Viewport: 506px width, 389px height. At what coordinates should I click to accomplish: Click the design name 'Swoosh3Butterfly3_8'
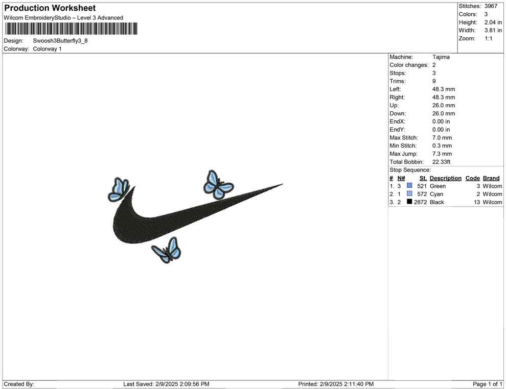[60, 41]
